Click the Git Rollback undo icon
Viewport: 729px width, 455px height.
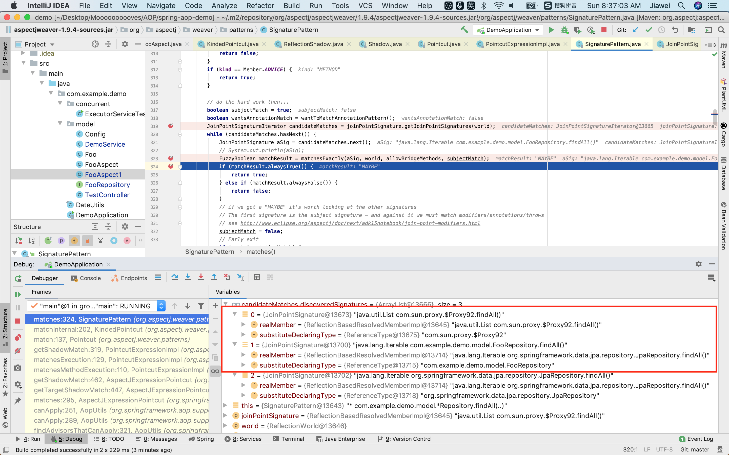point(675,30)
